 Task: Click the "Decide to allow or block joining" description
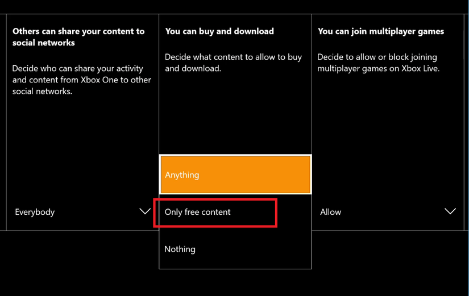click(378, 62)
